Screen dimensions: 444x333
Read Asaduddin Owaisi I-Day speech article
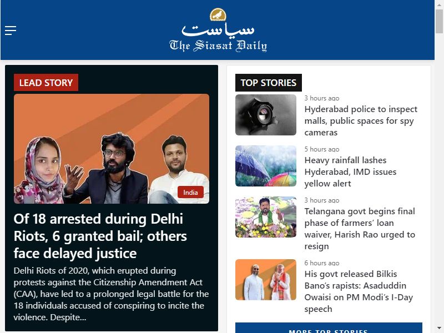pyautogui.click(x=359, y=291)
